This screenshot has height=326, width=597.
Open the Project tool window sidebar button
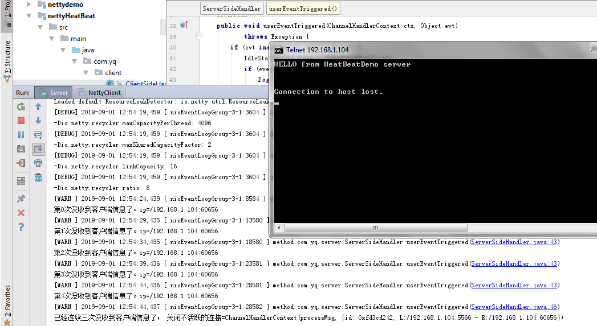click(x=7, y=14)
